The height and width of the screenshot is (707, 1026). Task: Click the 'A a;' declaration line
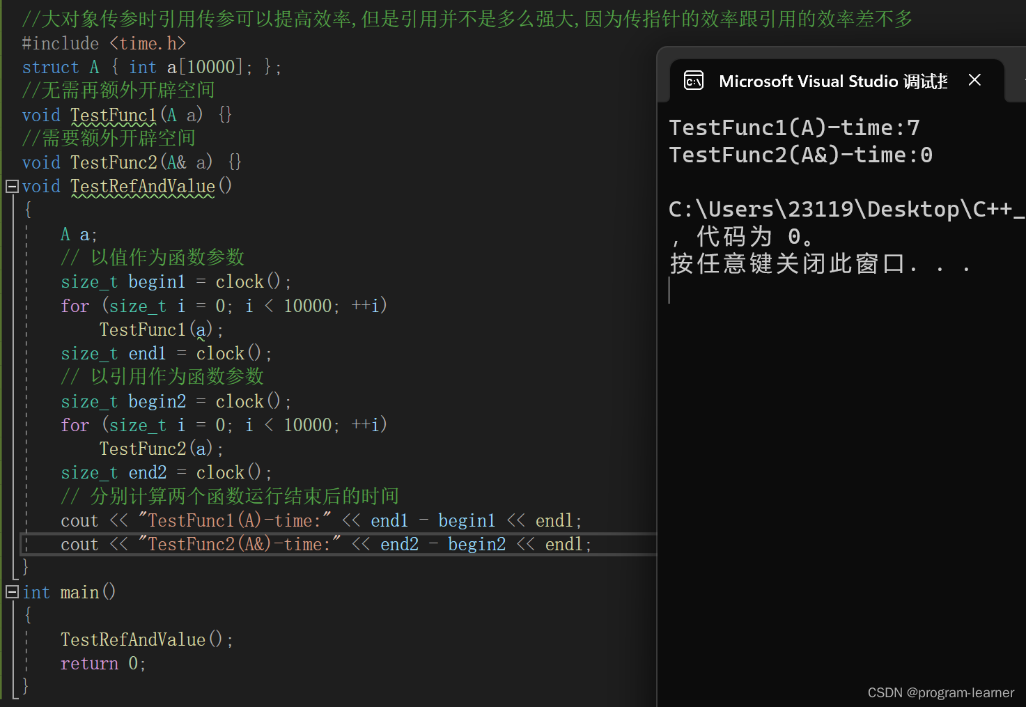pyautogui.click(x=79, y=234)
